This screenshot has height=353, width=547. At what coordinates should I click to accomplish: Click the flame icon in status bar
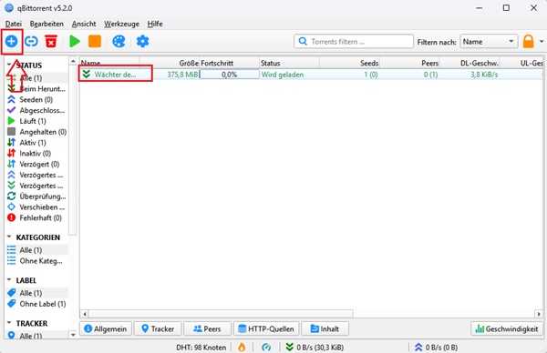(x=242, y=347)
